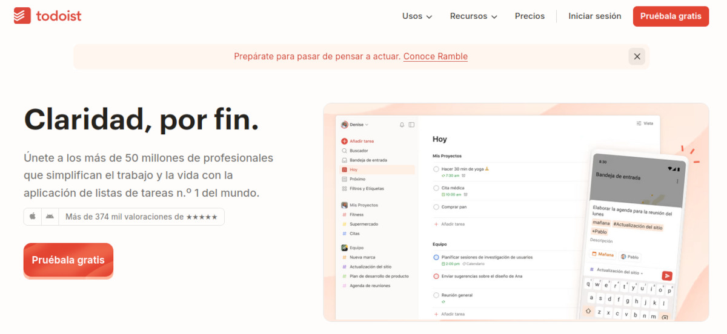The image size is (727, 334).
Task: Open the Denise account dropdown
Action: pos(355,125)
